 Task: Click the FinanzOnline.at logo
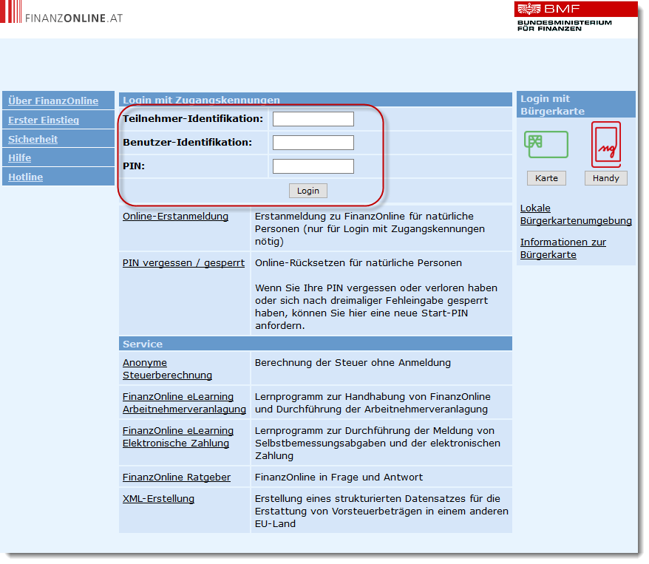pos(62,17)
